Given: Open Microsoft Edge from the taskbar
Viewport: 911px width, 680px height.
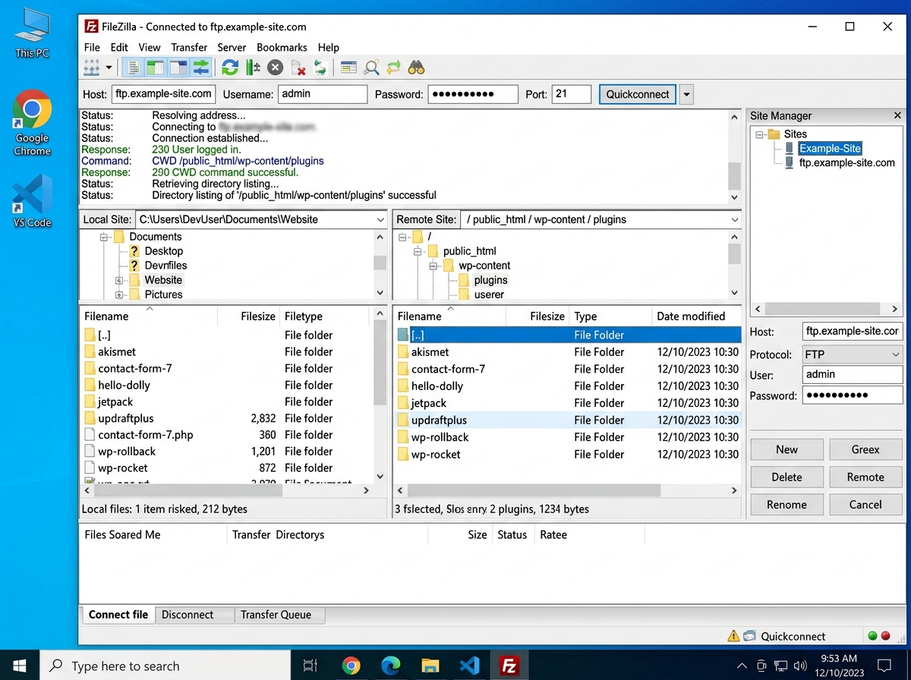Looking at the screenshot, I should pos(390,666).
